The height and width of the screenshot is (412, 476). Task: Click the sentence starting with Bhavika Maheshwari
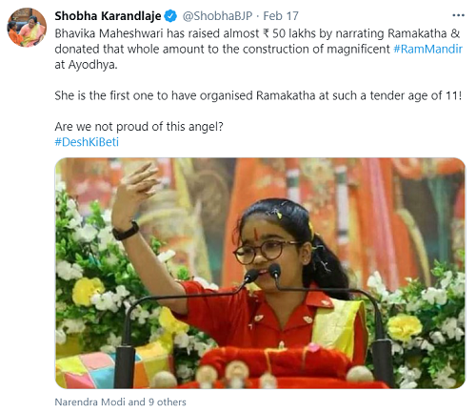258,49
